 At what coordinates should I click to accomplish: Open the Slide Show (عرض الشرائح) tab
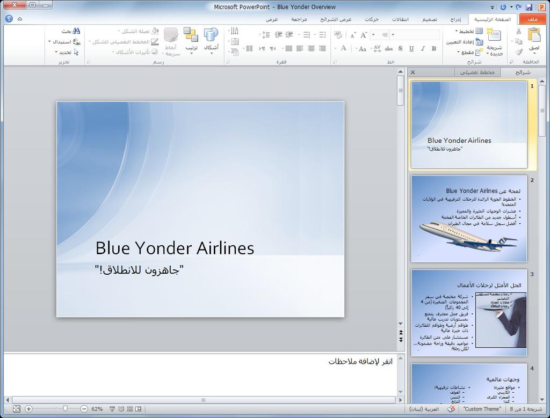(x=335, y=19)
